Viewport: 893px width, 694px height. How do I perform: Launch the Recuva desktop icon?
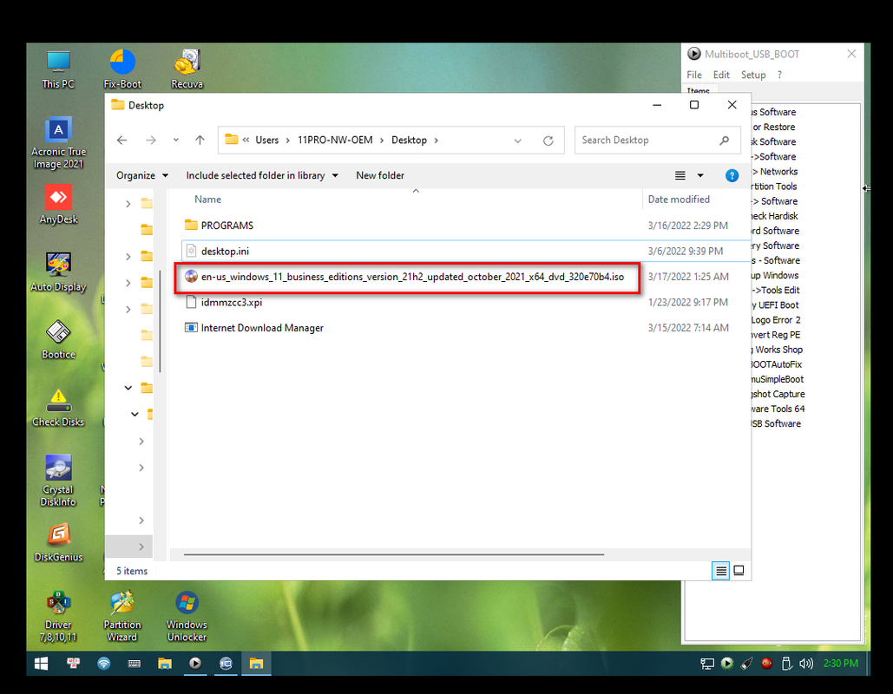click(187, 69)
